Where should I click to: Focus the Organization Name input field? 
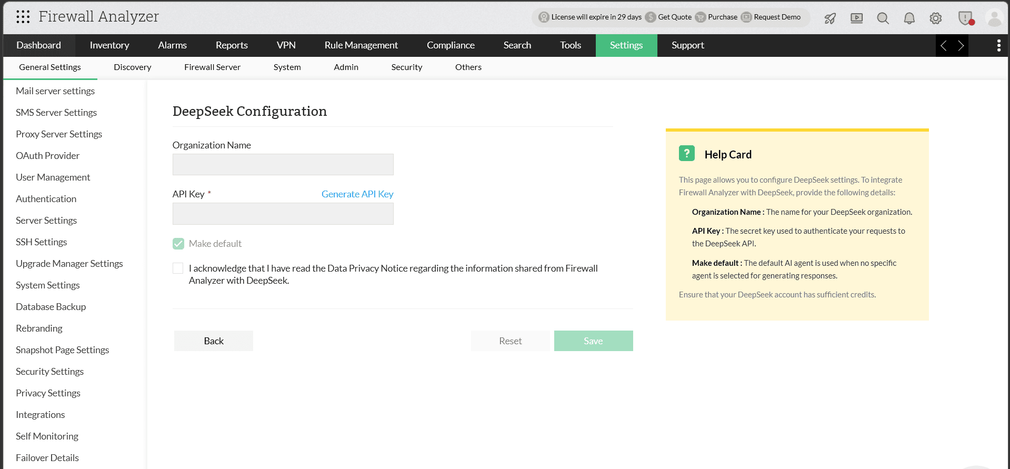click(283, 165)
